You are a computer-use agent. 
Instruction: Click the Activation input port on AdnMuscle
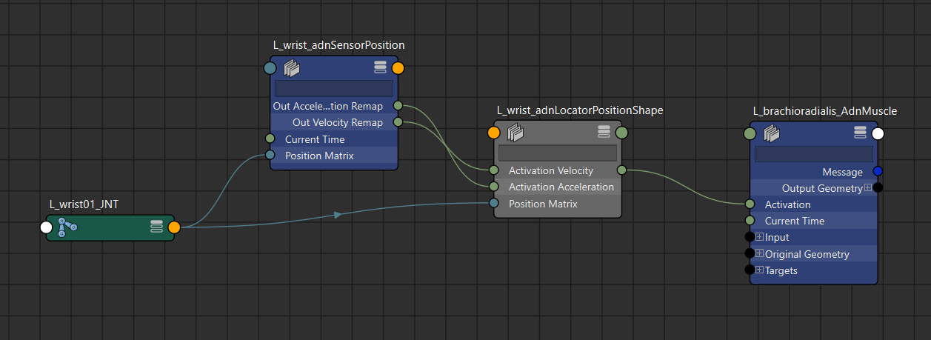coord(750,204)
